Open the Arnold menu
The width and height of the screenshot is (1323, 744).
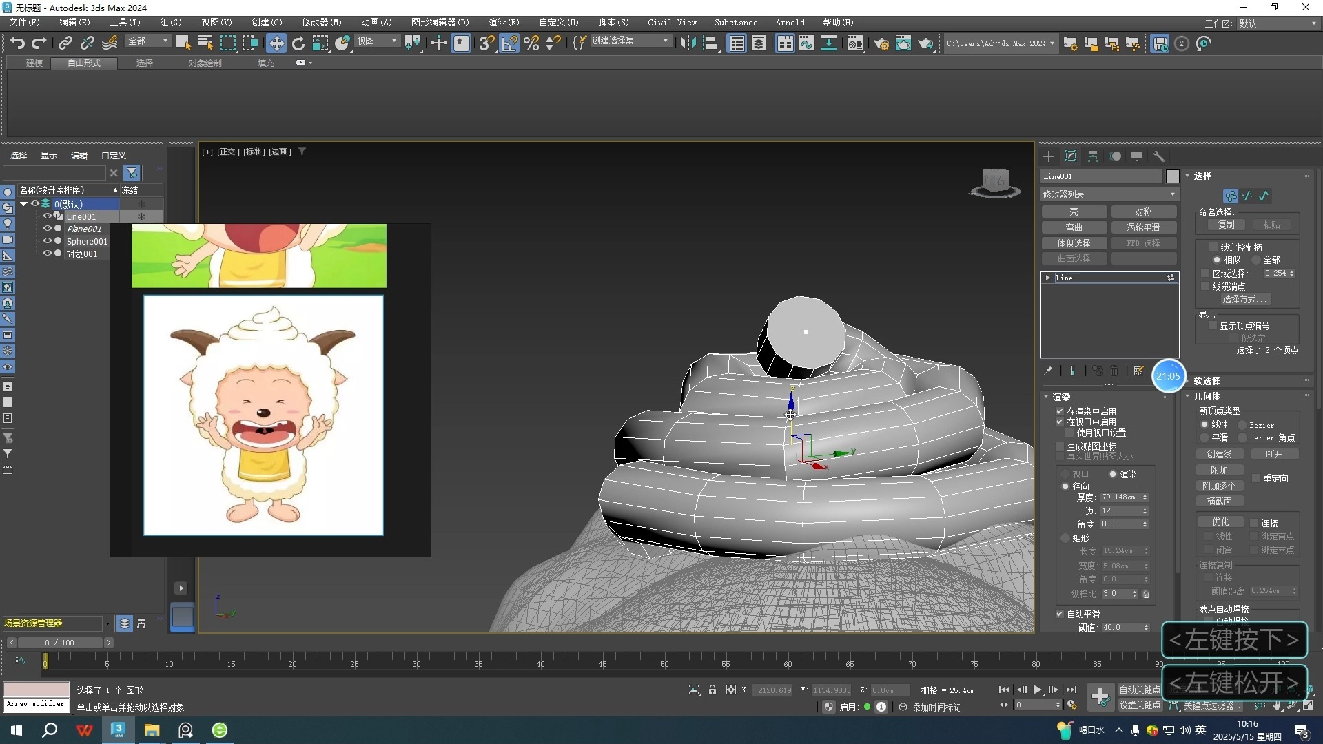tap(790, 23)
